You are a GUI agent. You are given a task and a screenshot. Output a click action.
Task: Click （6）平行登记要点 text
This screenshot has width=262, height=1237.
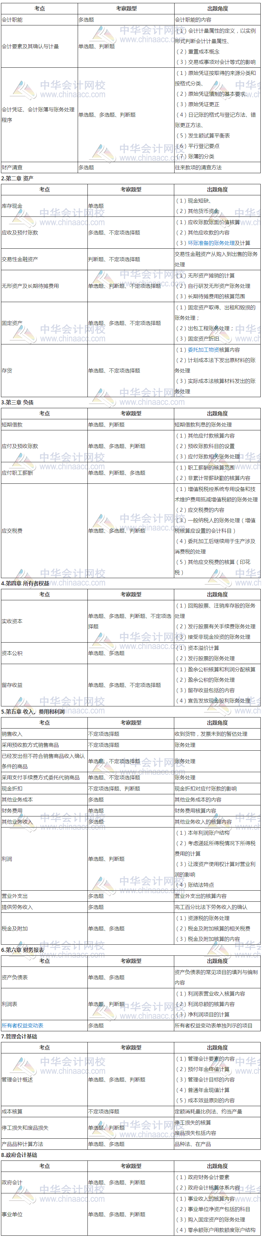[x=197, y=146]
